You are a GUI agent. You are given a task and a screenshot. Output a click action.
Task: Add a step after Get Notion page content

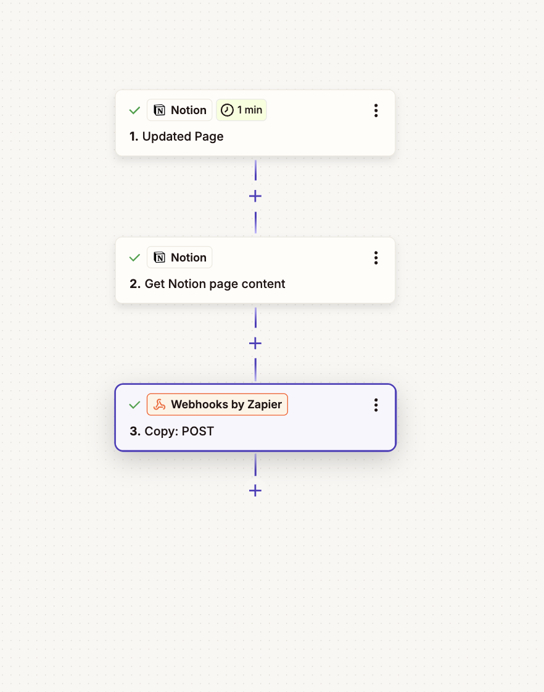pyautogui.click(x=255, y=344)
